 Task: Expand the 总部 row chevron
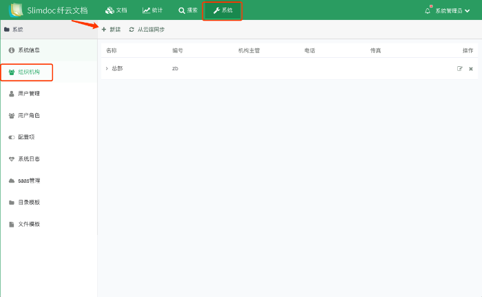coord(107,68)
